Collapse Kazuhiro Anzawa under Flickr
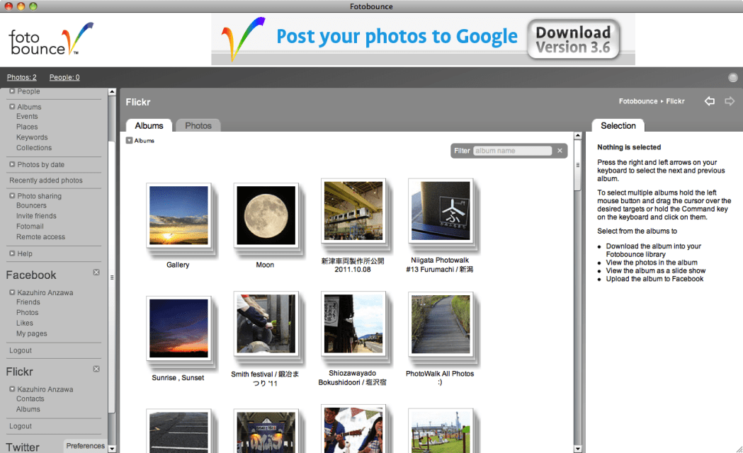This screenshot has width=743, height=453. 12,389
